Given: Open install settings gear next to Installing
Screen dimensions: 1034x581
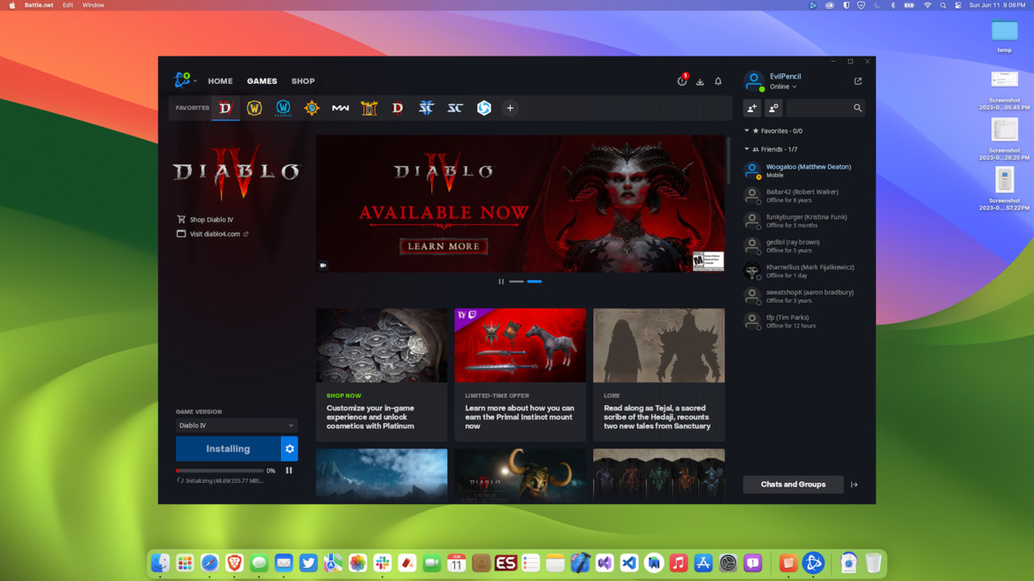Looking at the screenshot, I should [290, 449].
